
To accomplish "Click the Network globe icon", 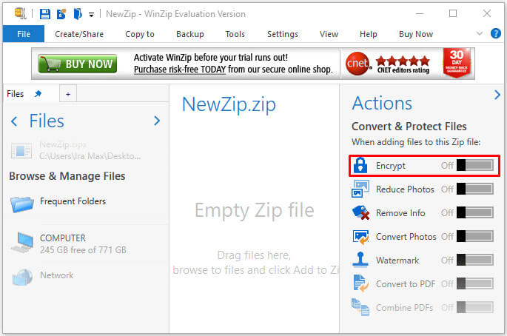I will [22, 277].
